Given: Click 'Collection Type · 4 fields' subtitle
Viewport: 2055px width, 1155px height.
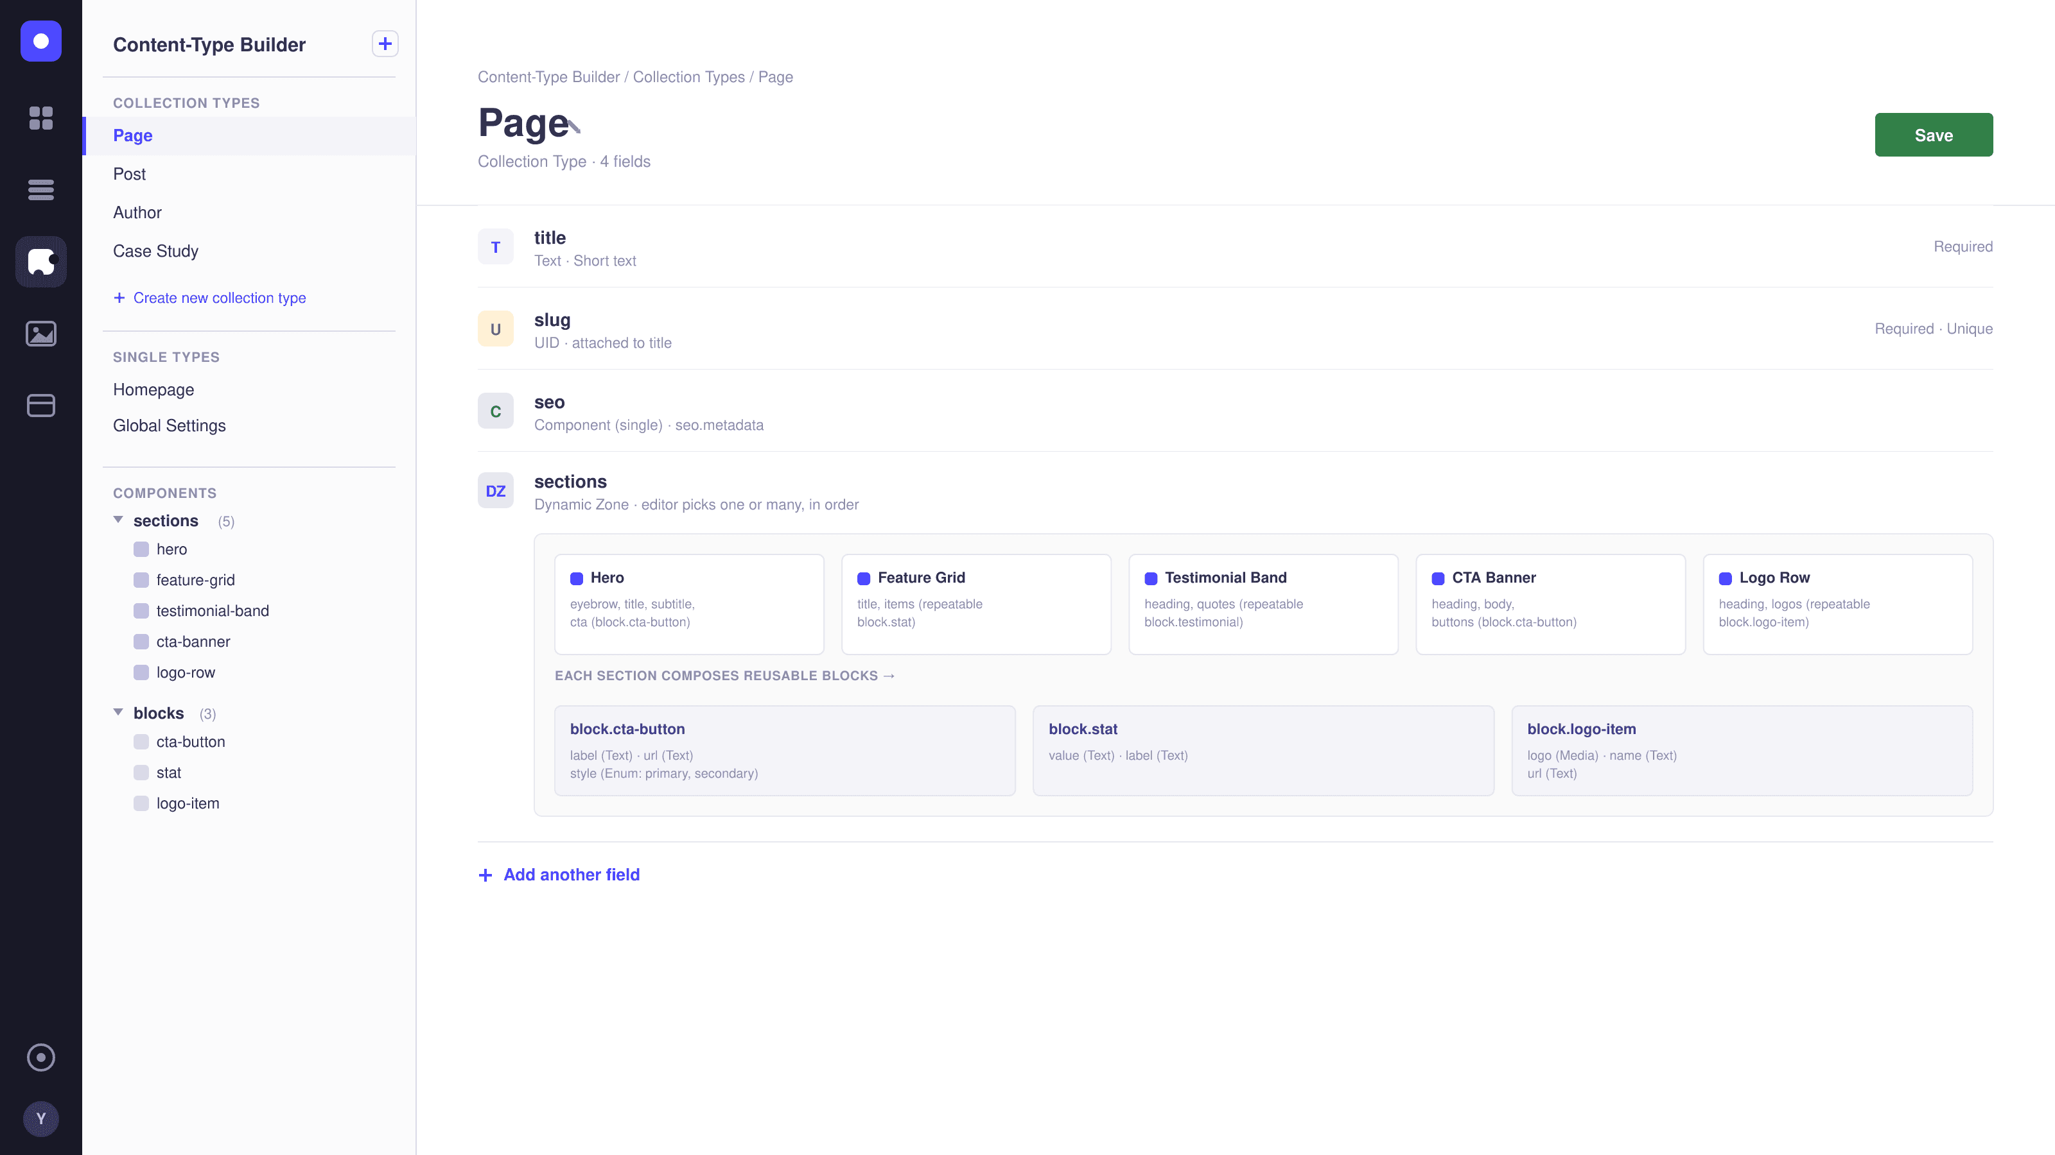Looking at the screenshot, I should coord(564,161).
